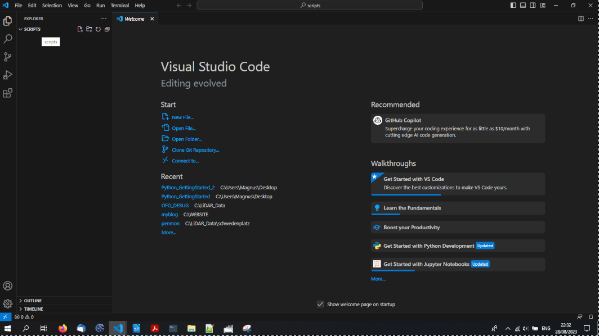This screenshot has height=336, width=599.
Task: Click the New Folder icon in Explorer
Action: 89,29
